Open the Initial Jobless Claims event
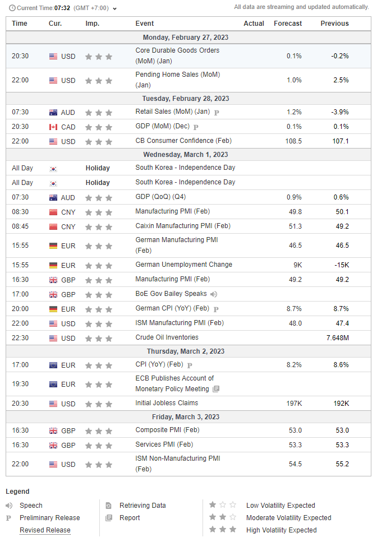Image resolution: width=377 pixels, height=542 pixels. pyautogui.click(x=167, y=403)
